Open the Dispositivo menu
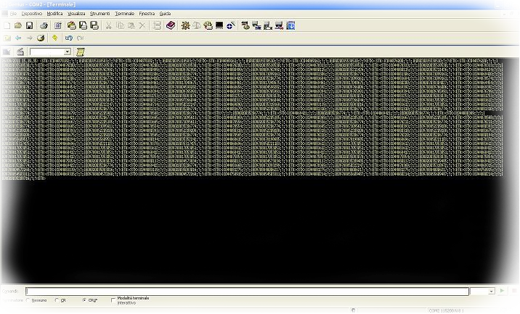This screenshot has width=520, height=314. (31, 14)
